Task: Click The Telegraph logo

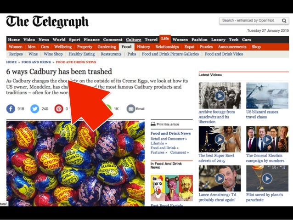Action: click(x=47, y=22)
